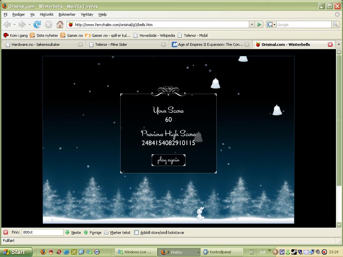Open the Hovedside - Wikipedia bookmark

pyautogui.click(x=154, y=35)
